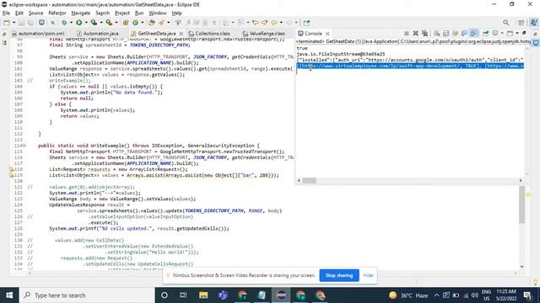540x303 pixels.
Task: Open File Explorer from the taskbar
Action: tap(203, 295)
